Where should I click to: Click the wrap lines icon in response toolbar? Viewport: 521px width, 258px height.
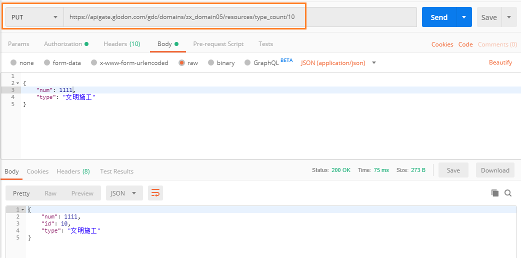(x=155, y=193)
